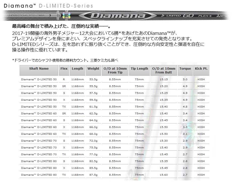Click the O/D at 10mm From Butt header
Screen dimensions: 233x183
click(164, 70)
